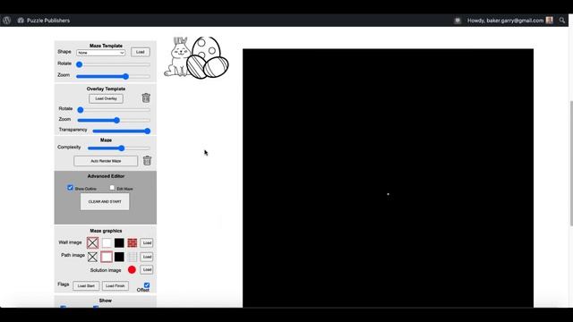This screenshot has width=573, height=322.
Task: Click Load in the Wall image row
Action: 147,242
